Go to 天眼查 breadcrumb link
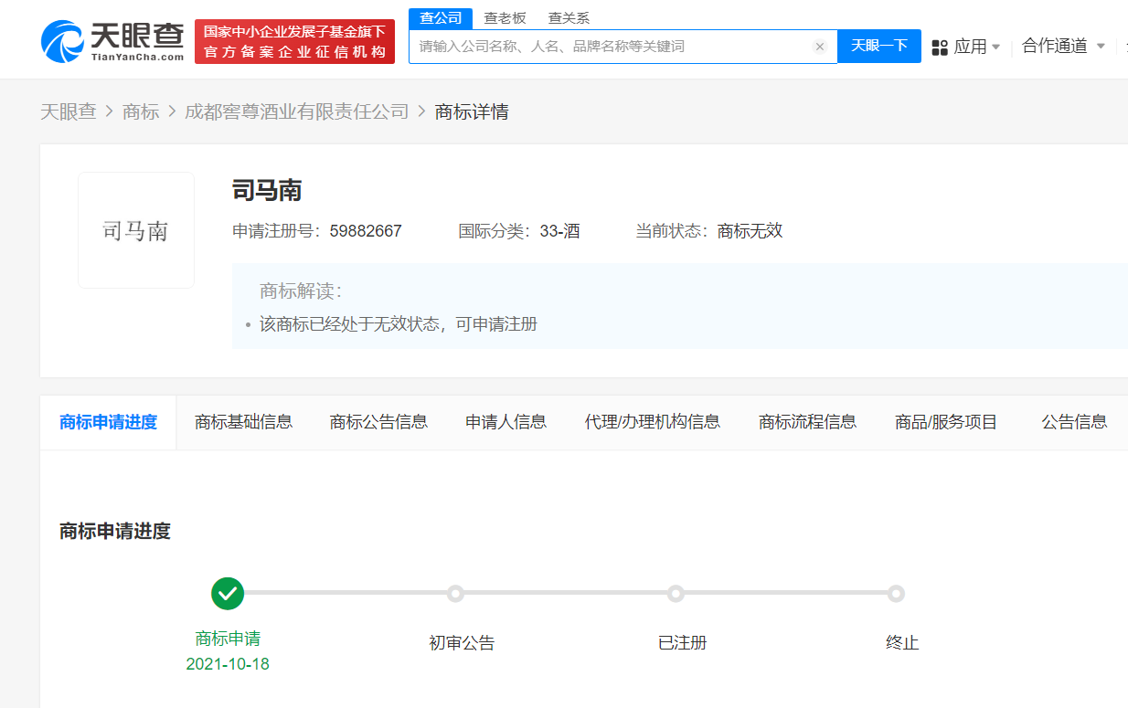Screen dimensions: 1128x708 pyautogui.click(x=69, y=111)
